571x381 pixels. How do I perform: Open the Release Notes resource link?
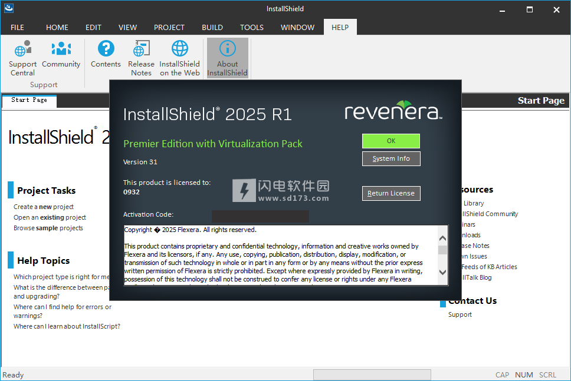click(x=475, y=246)
